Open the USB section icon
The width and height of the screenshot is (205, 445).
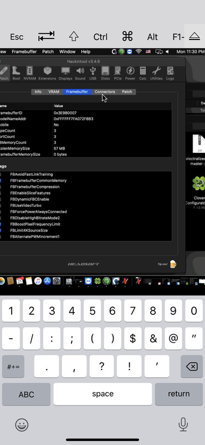pos(93,73)
